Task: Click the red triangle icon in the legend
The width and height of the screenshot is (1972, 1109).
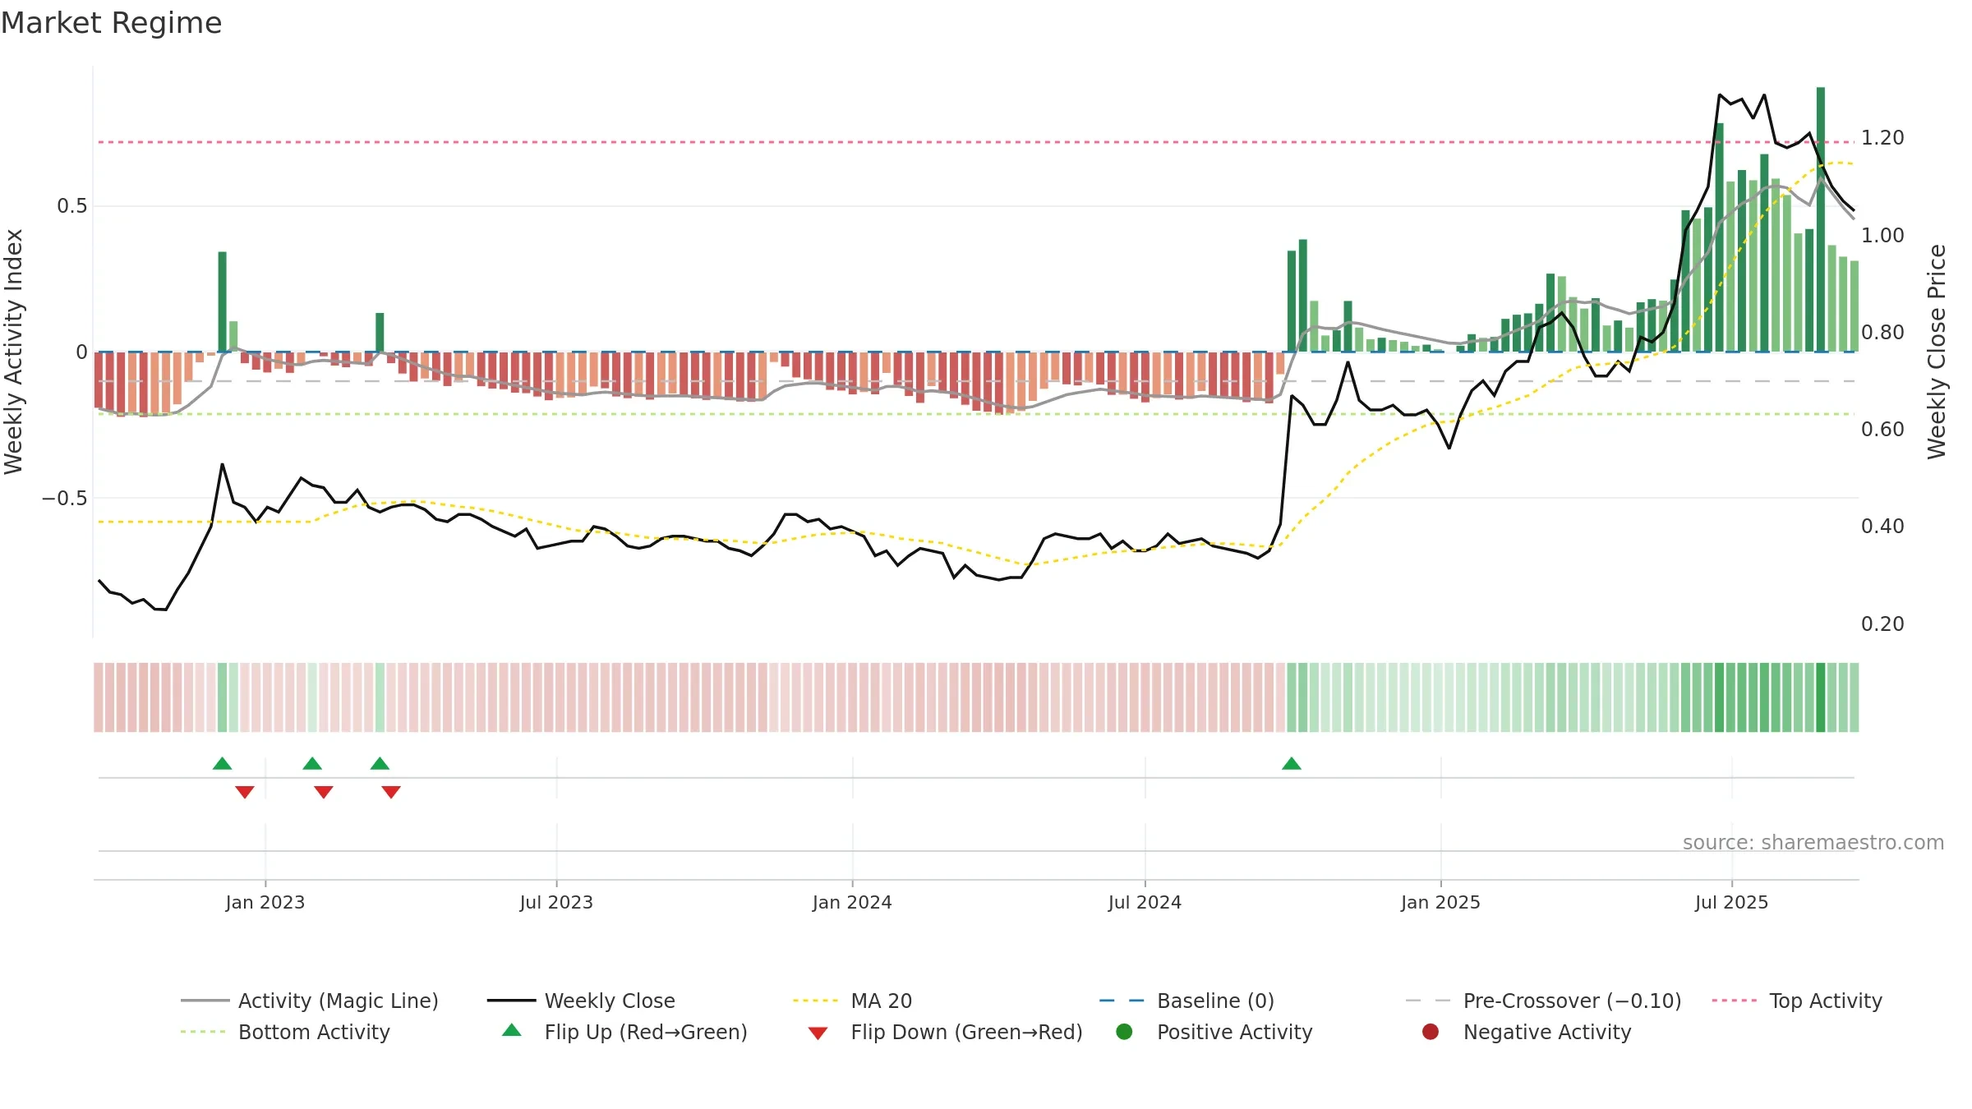Action: click(818, 1033)
